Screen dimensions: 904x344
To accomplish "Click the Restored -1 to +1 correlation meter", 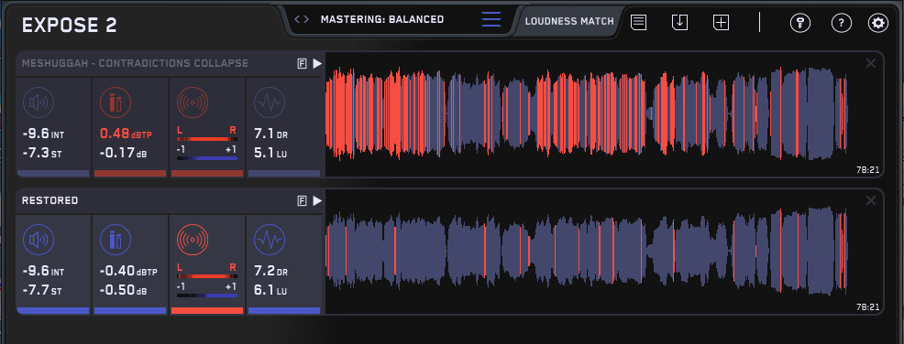I will 207,296.
